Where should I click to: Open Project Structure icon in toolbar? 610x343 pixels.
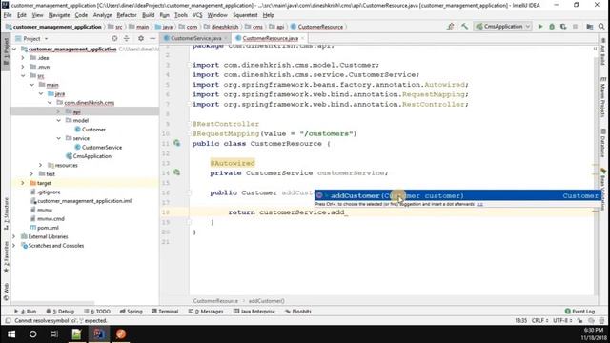pyautogui.click(x=590, y=27)
